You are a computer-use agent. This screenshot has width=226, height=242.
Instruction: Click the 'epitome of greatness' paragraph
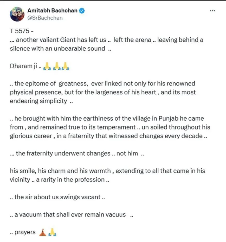(102, 92)
